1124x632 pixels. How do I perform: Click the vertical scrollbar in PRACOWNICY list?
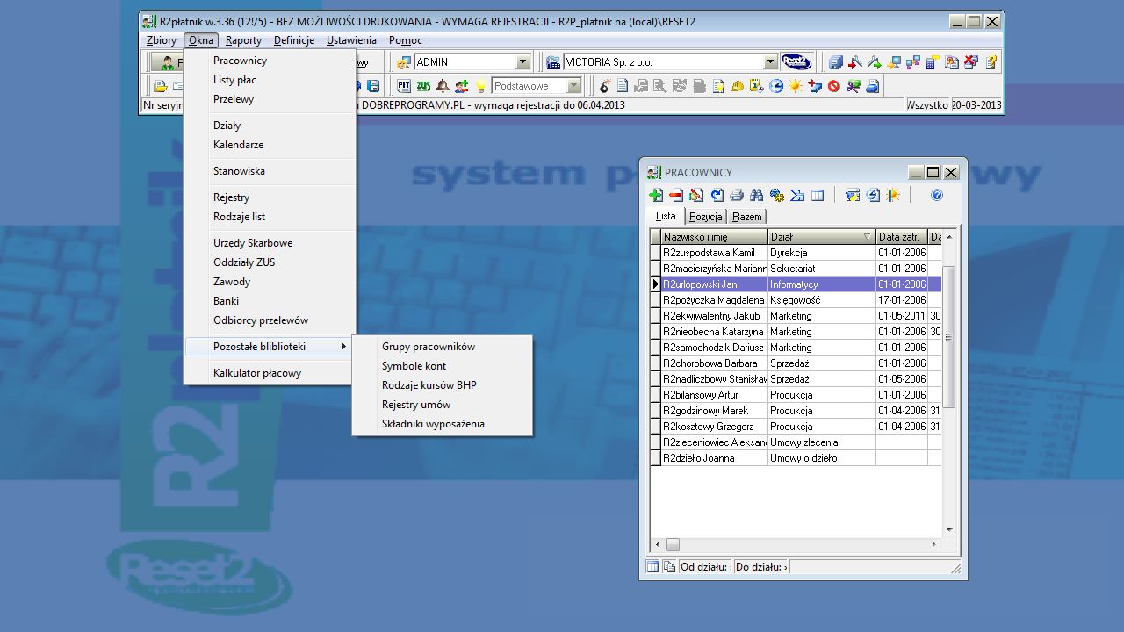948,384
